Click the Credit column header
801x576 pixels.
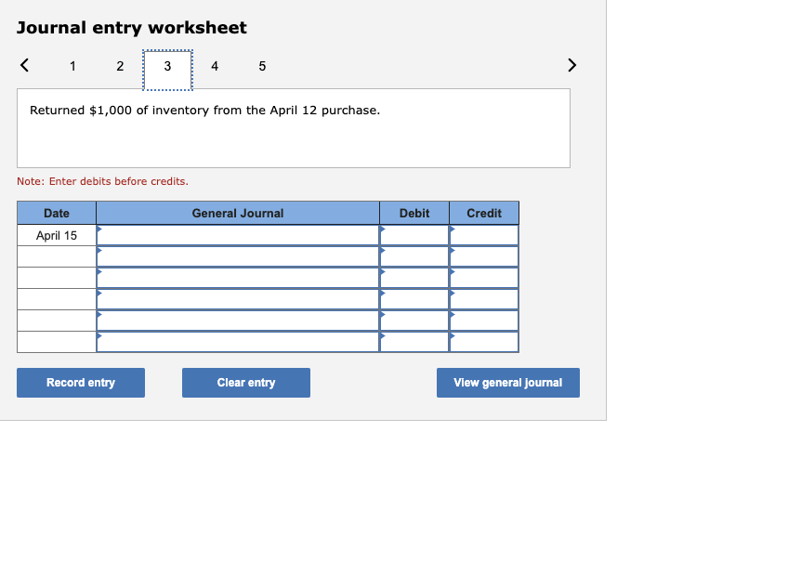pyautogui.click(x=484, y=213)
